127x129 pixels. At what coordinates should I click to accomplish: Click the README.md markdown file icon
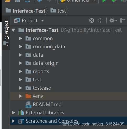click(x=28, y=105)
